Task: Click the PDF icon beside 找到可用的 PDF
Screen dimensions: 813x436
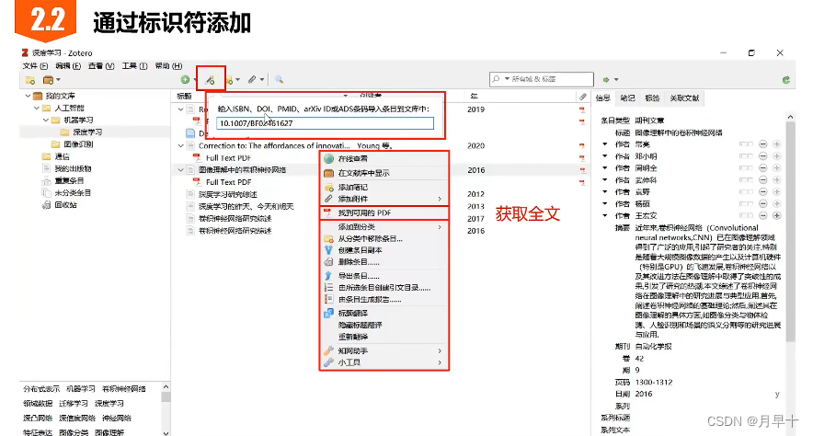Action: point(327,213)
